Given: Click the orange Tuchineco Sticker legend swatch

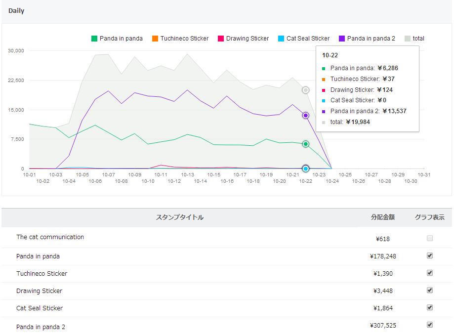Looking at the screenshot, I should [155, 39].
